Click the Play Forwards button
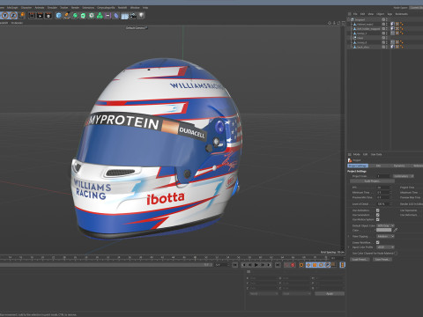423x317 pixels. pos(256,265)
